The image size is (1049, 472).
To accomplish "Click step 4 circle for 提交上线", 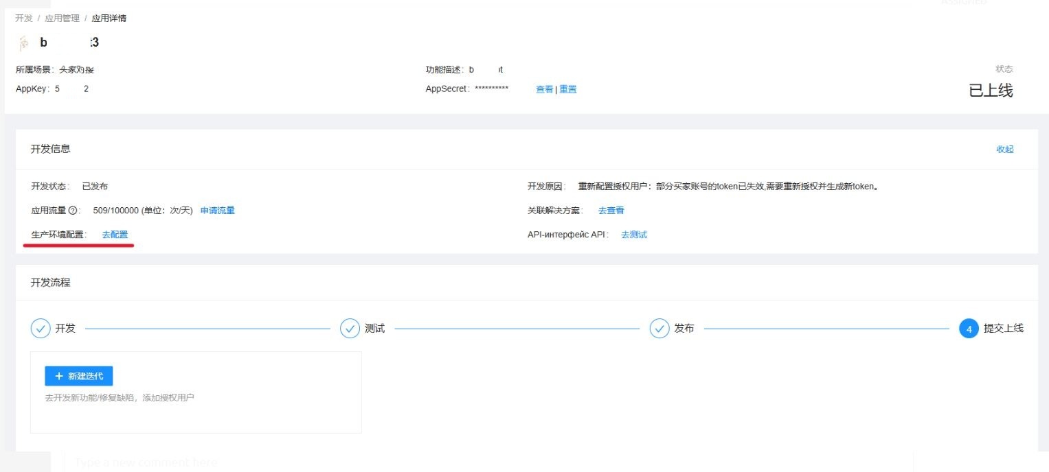I will (969, 329).
